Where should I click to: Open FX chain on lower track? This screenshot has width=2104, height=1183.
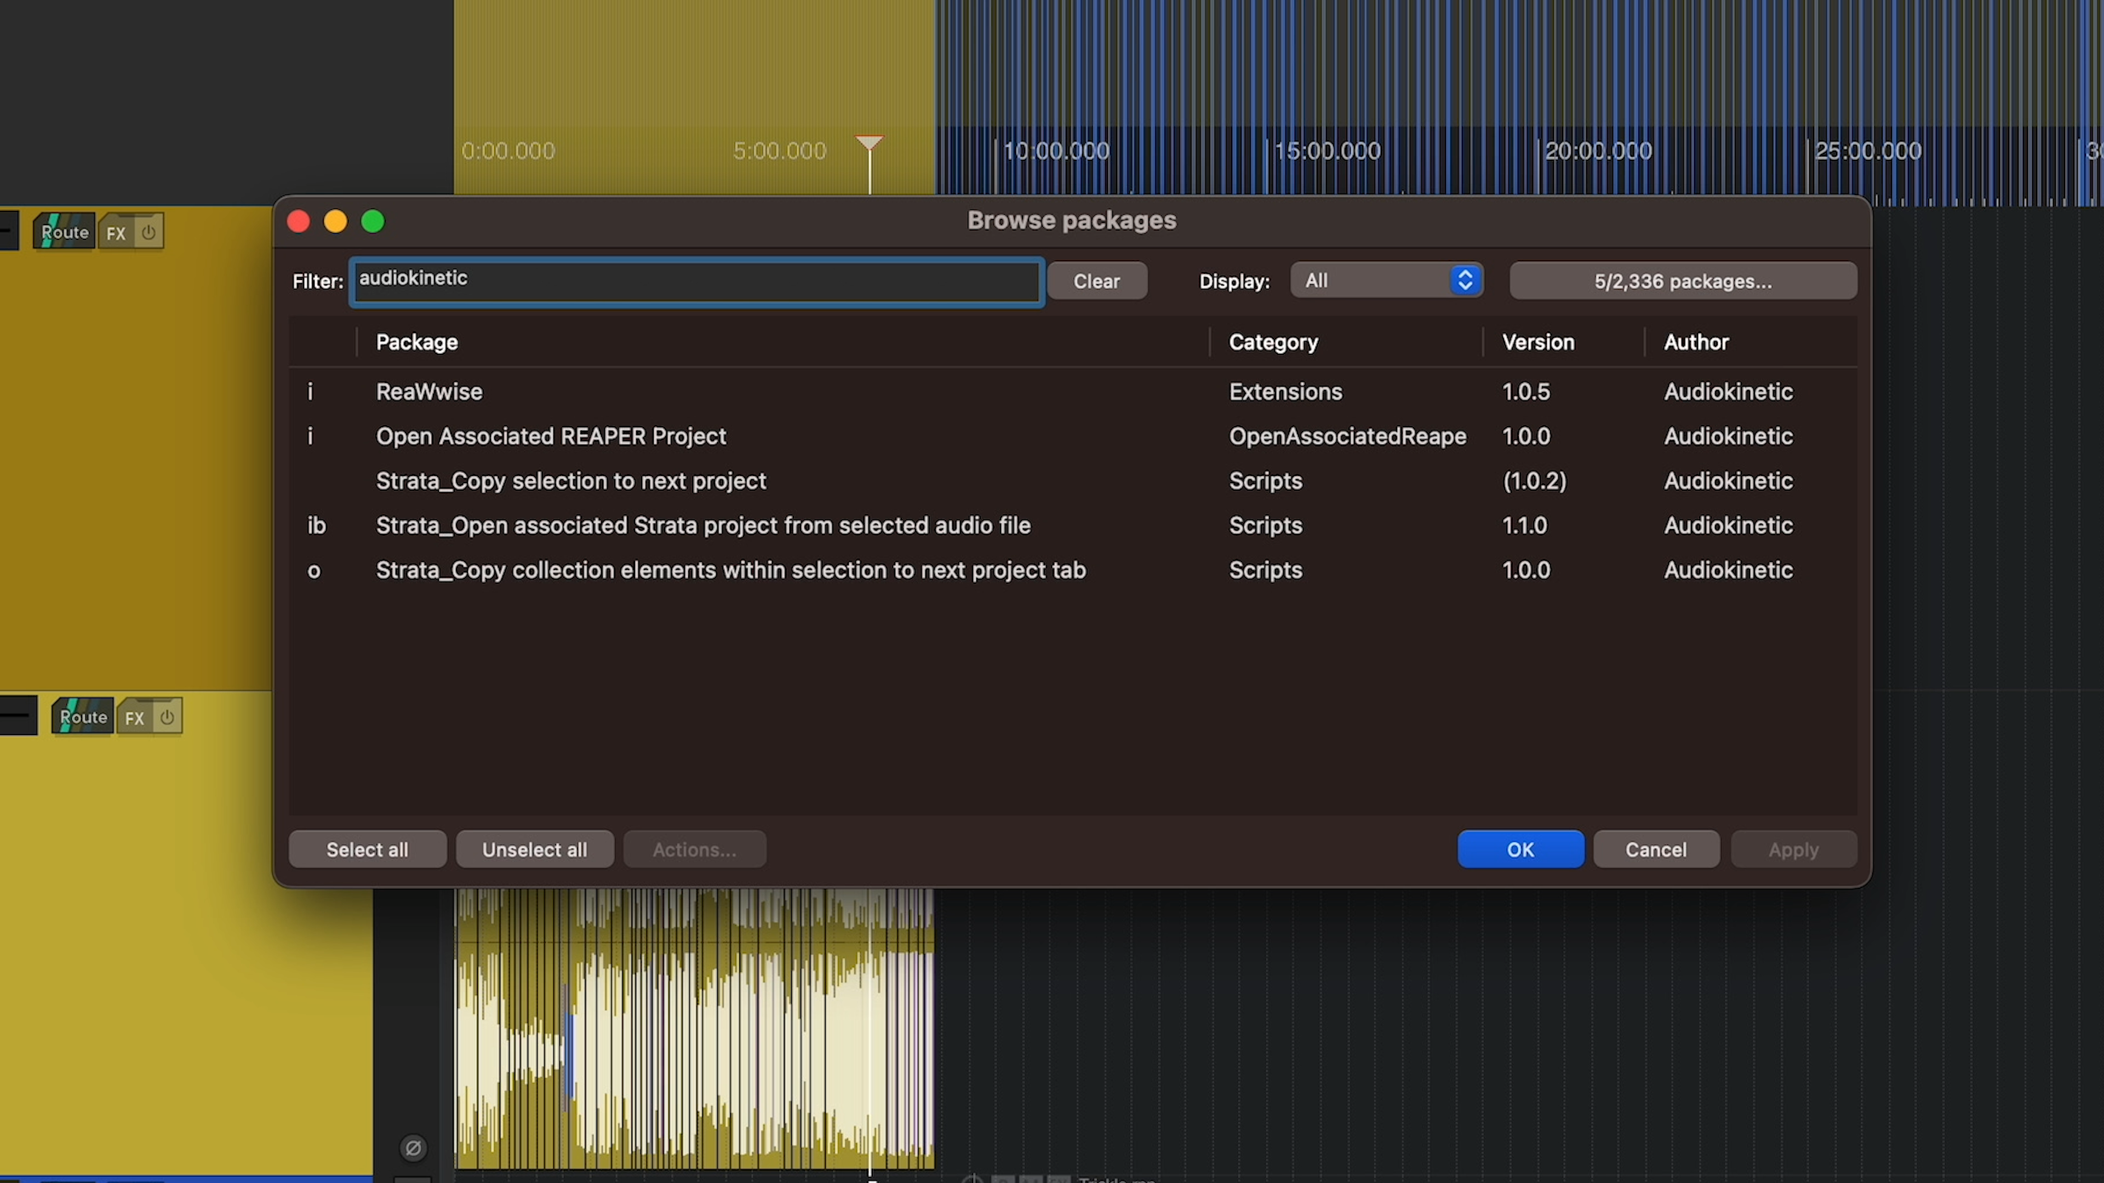pos(135,717)
